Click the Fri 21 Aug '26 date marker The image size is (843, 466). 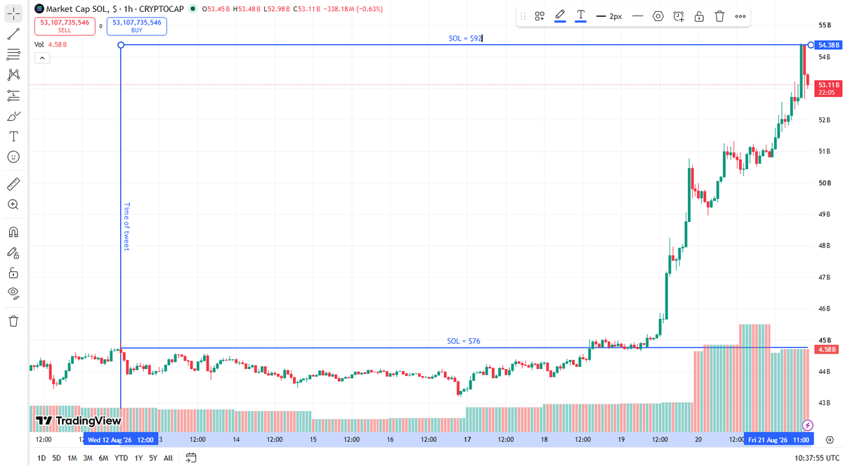click(780, 440)
